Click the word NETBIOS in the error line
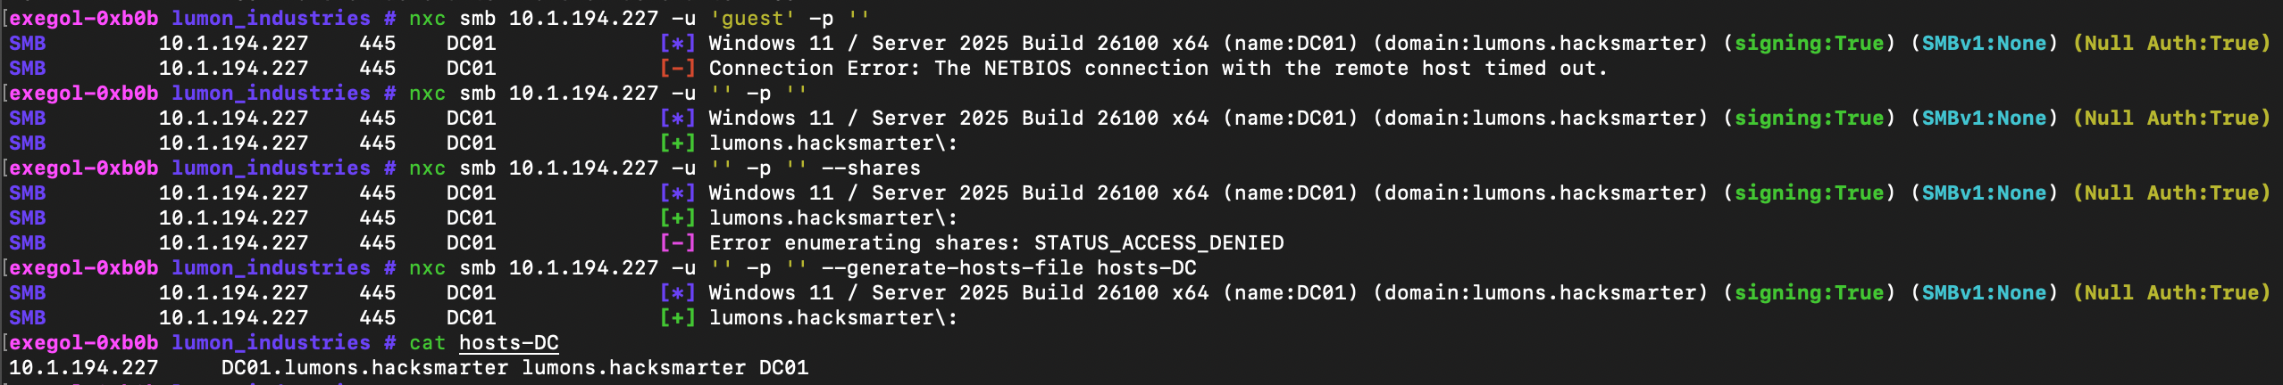This screenshot has height=385, width=2283. point(1027,69)
